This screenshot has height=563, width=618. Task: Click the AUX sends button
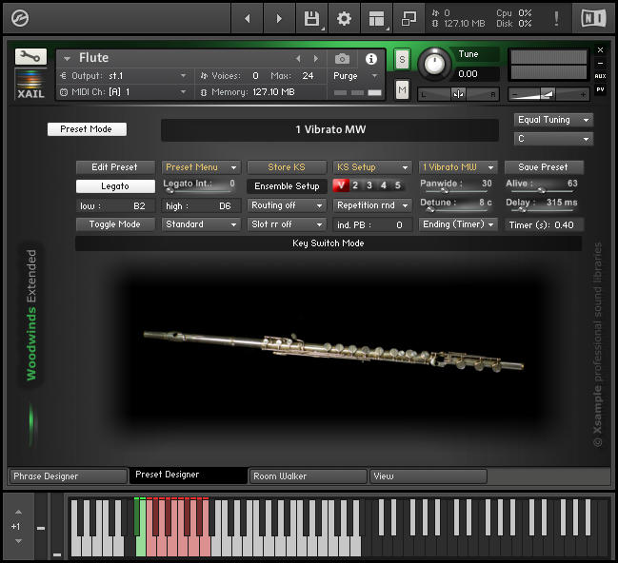pyautogui.click(x=600, y=76)
